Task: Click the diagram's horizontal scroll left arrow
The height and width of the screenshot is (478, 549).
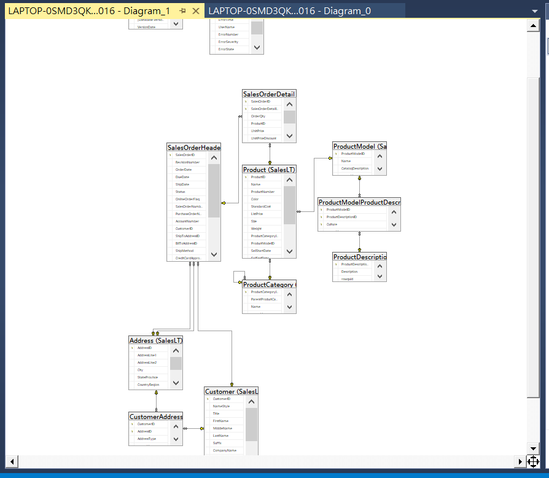Action: tap(12, 461)
